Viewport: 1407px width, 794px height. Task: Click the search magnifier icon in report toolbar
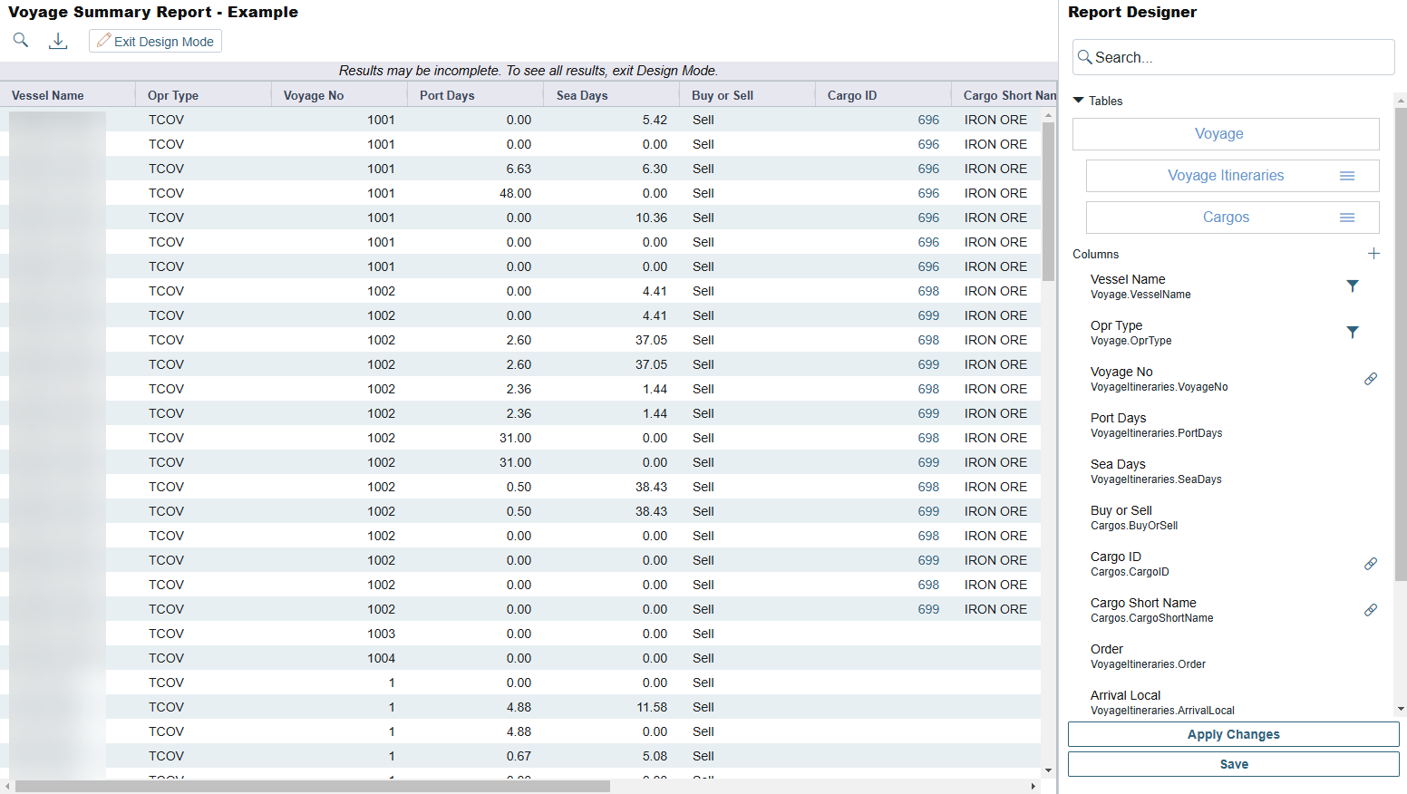(x=21, y=41)
